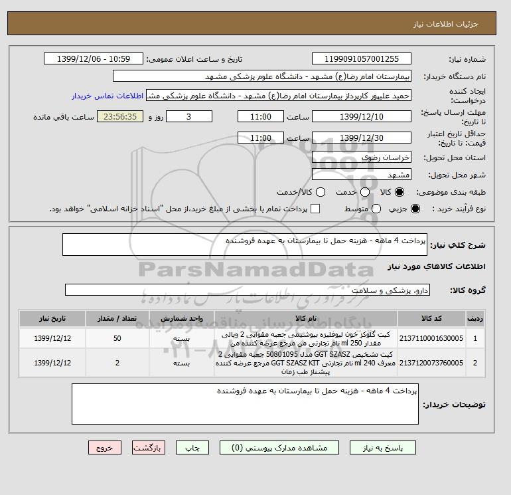
Task: Select the خدمت radio button
Action: pos(365,192)
